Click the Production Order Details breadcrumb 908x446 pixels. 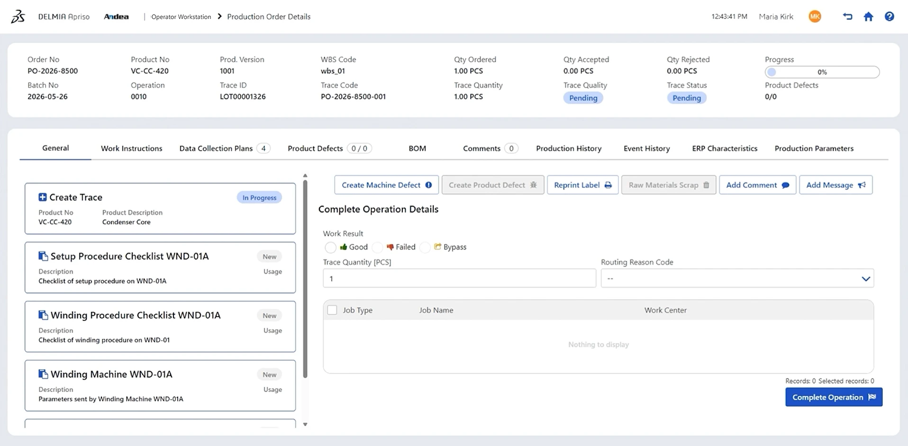(x=269, y=17)
